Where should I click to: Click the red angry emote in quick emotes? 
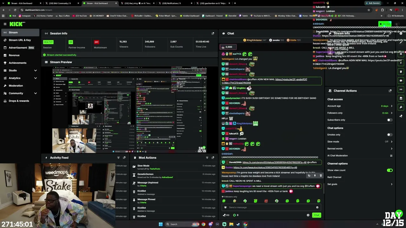click(x=266, y=201)
